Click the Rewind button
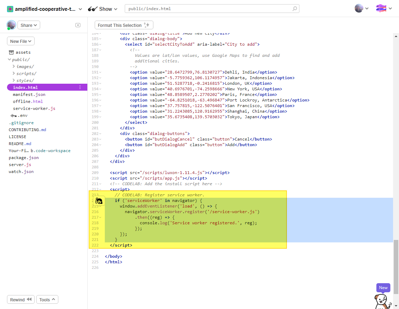Viewport: 399px width, 309px height. pos(21,300)
